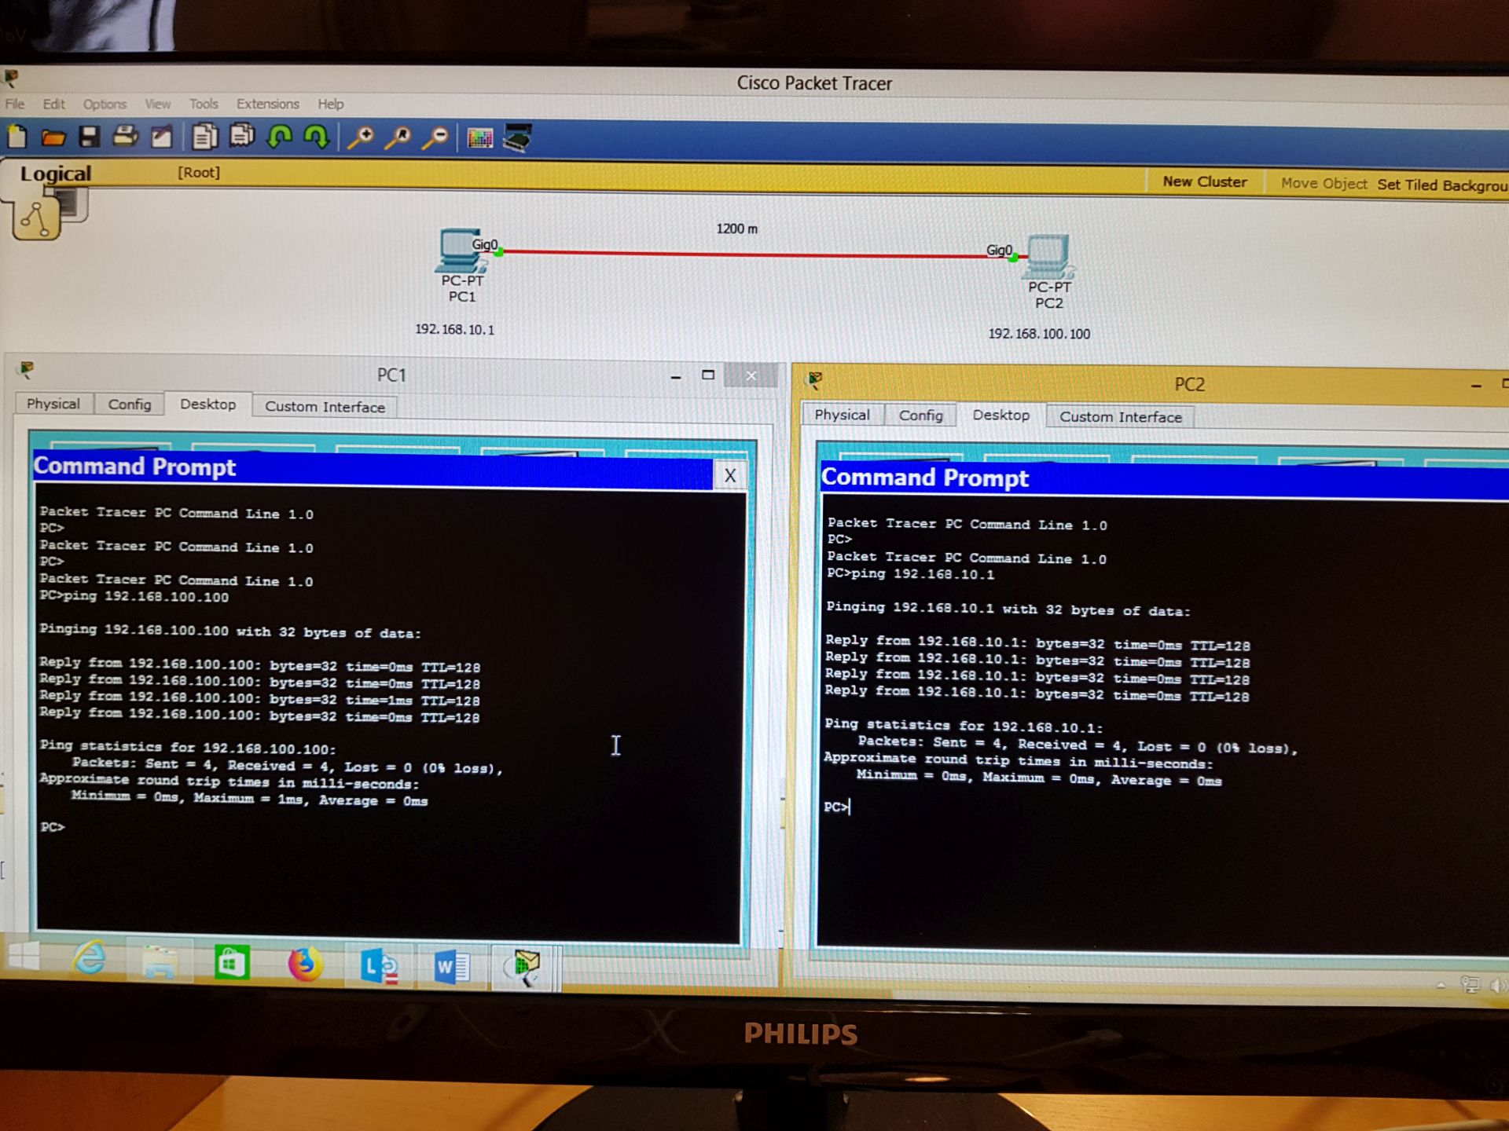Viewport: 1509px width, 1131px height.
Task: Click the Move Object button
Action: click(1324, 183)
